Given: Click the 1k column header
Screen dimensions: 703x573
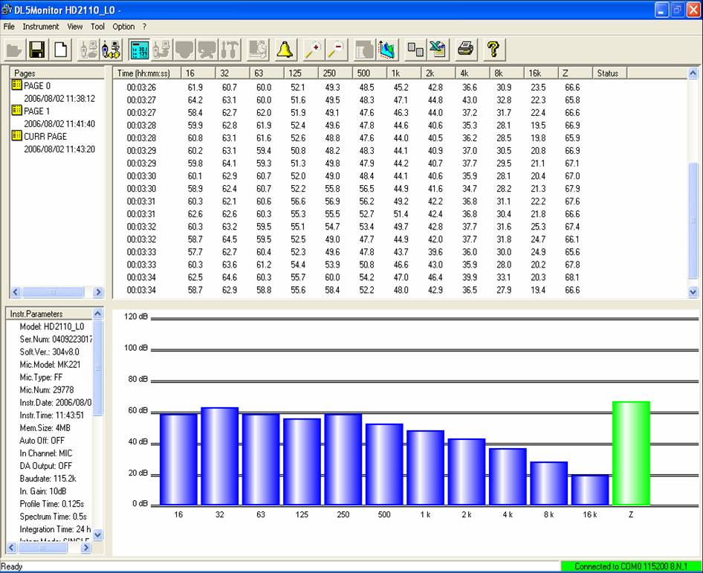Looking at the screenshot, I should 404,73.
